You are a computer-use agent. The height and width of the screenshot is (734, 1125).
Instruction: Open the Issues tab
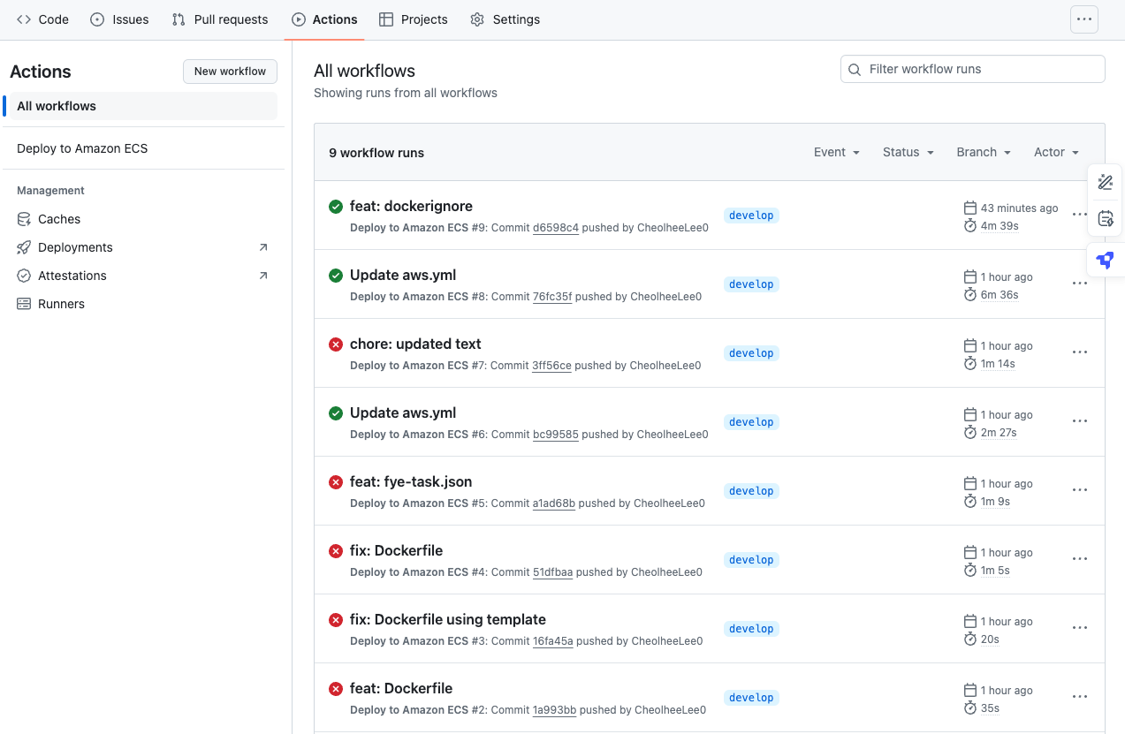[119, 19]
